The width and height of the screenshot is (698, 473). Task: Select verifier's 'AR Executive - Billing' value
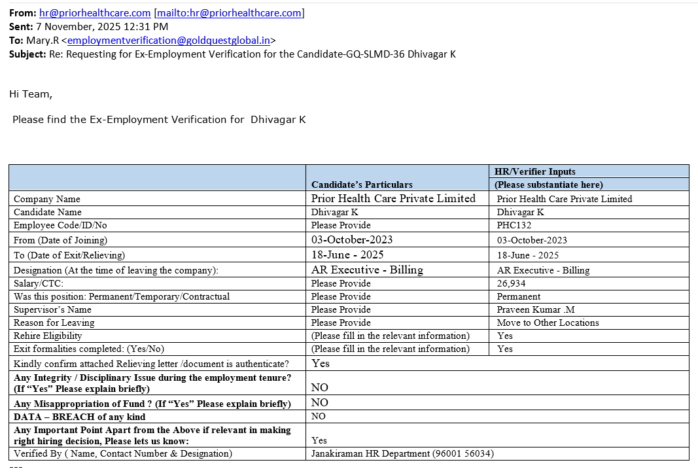tap(543, 270)
